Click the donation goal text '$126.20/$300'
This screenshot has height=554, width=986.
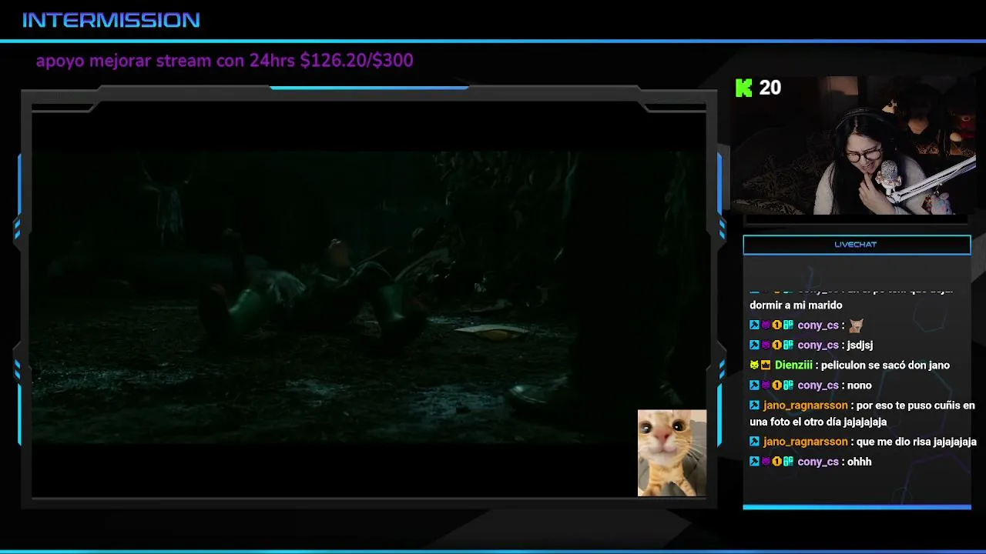(x=357, y=60)
